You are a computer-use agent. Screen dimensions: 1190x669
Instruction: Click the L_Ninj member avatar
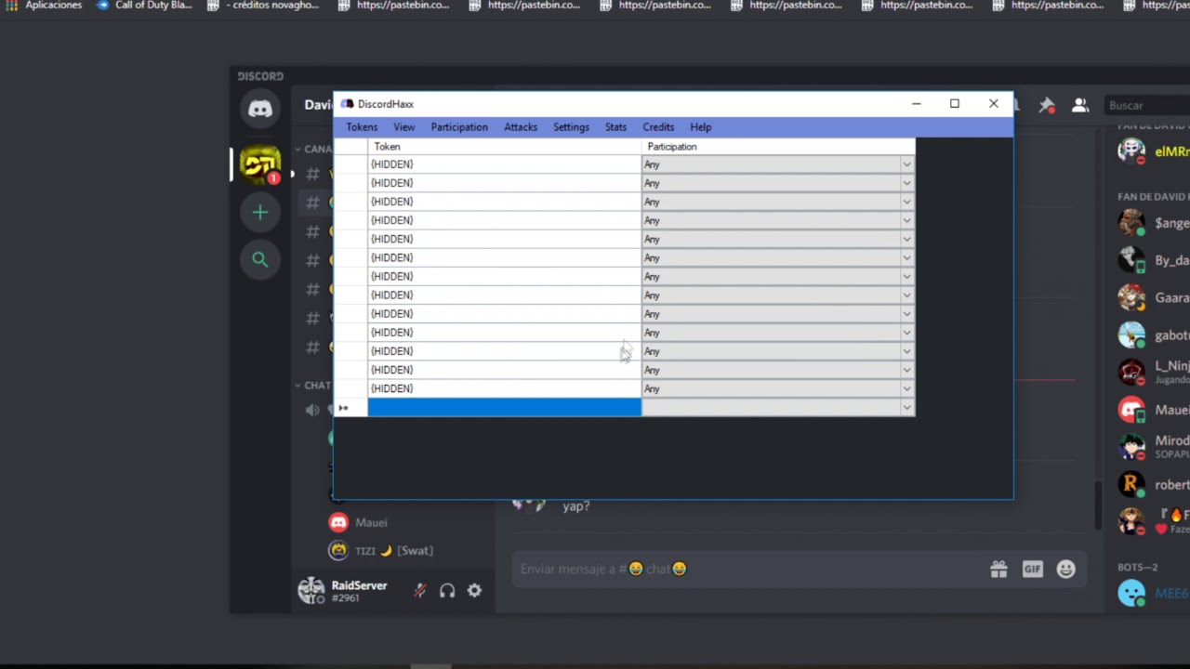pyautogui.click(x=1131, y=372)
